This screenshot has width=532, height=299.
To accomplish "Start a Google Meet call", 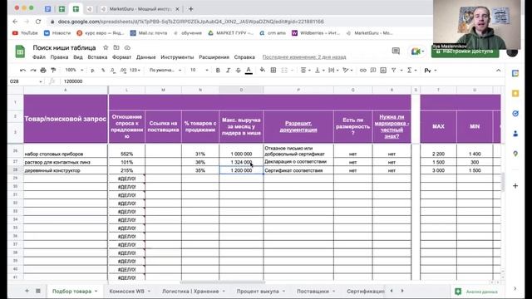I will tap(417, 51).
